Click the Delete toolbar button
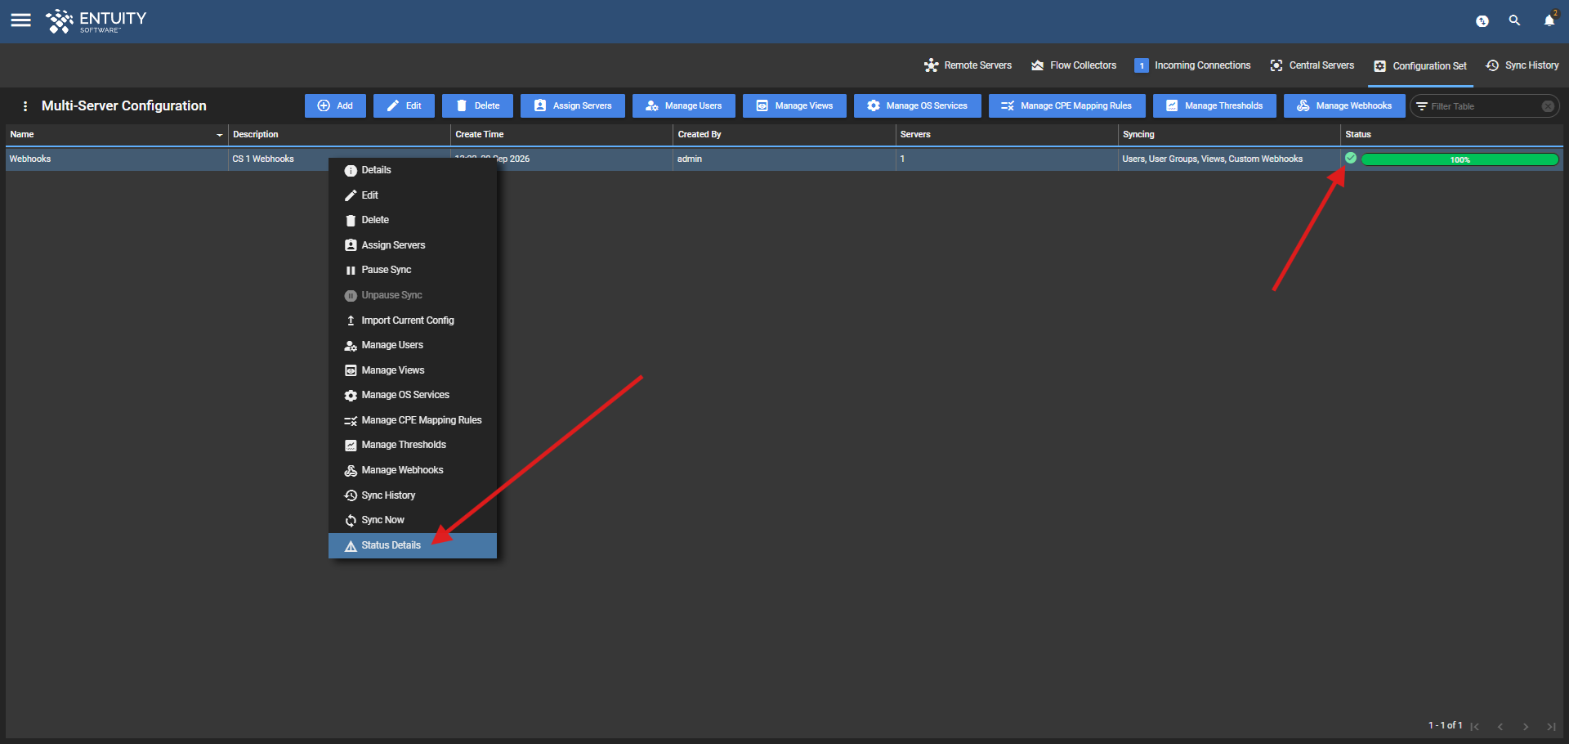The height and width of the screenshot is (744, 1569). click(x=477, y=105)
